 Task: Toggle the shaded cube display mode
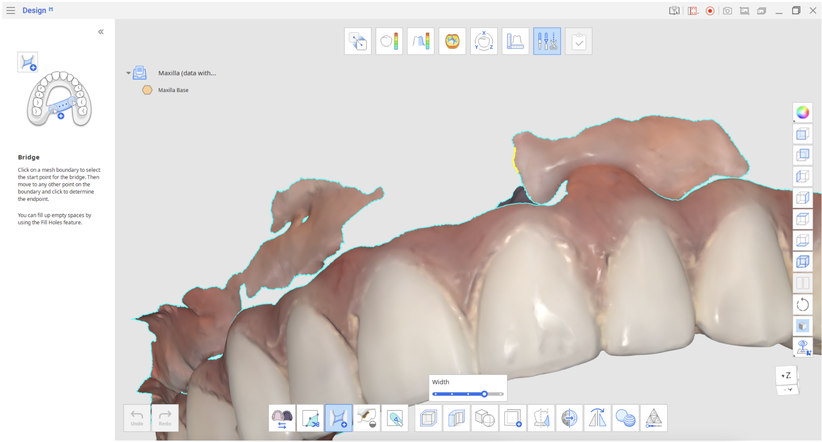802,326
